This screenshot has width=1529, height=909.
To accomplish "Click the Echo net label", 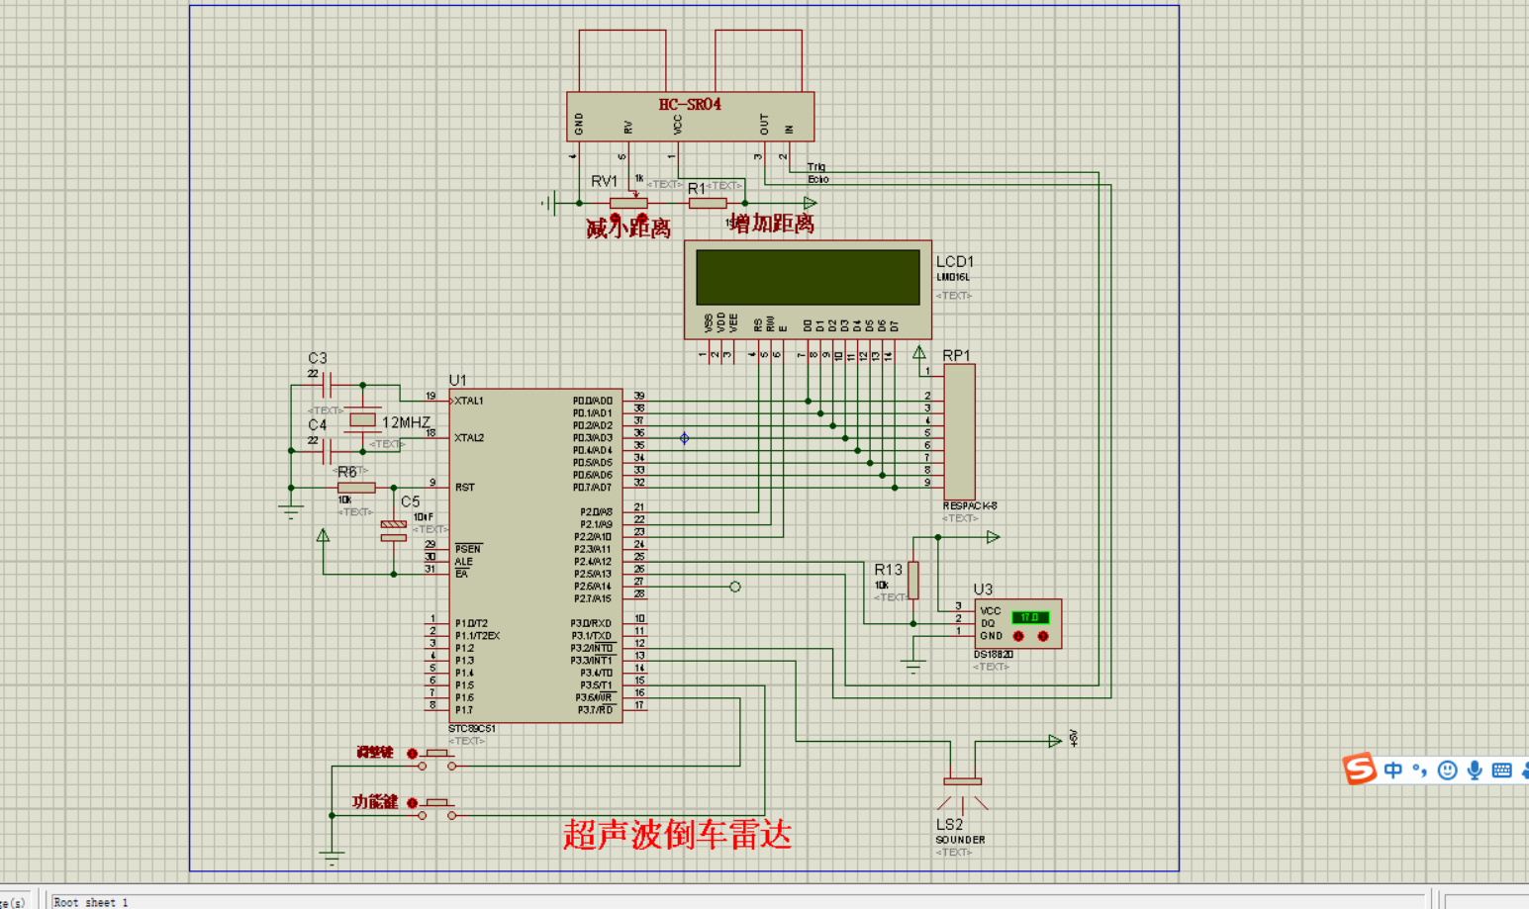I will point(818,179).
